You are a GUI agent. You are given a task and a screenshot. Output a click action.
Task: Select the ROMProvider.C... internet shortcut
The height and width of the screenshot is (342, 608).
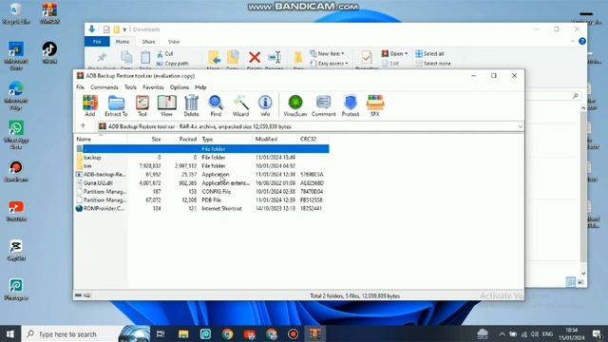[201, 209]
